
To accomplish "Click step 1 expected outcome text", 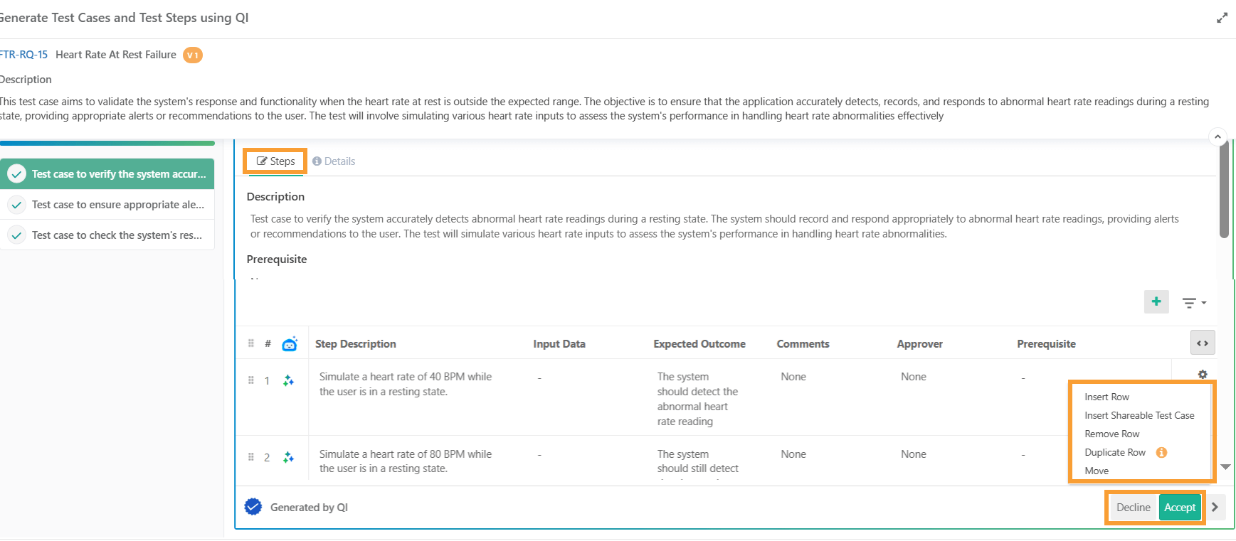I will tap(697, 399).
